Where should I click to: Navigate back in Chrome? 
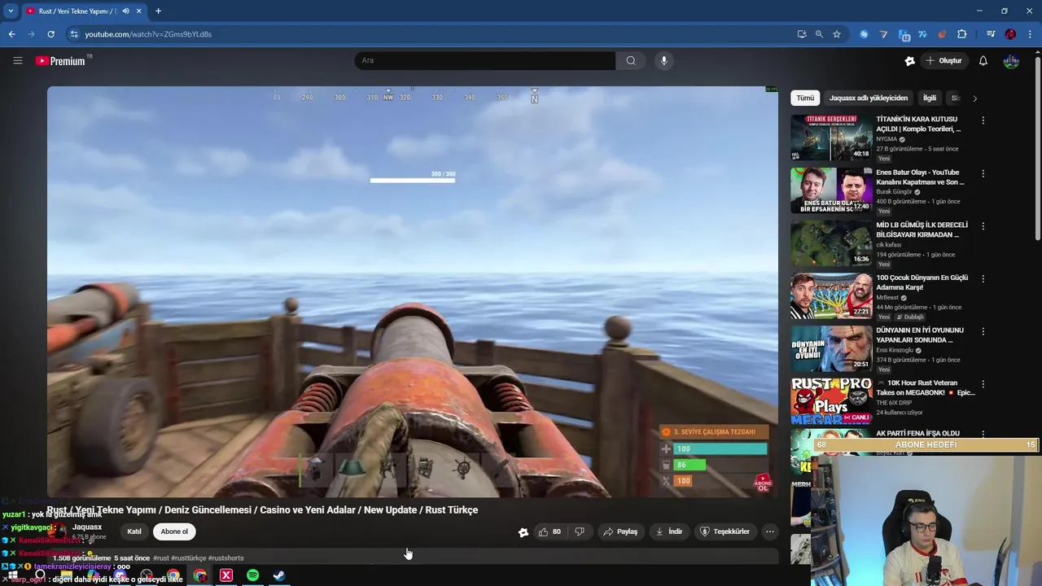pos(11,34)
